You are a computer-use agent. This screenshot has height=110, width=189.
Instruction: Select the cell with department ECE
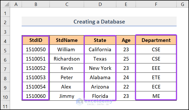(x=156, y=87)
